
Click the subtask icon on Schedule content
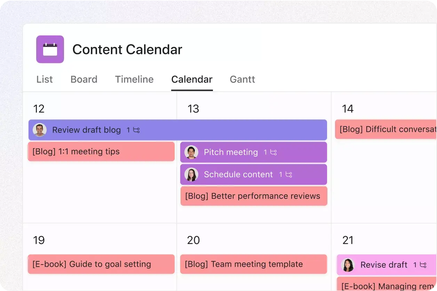289,175
